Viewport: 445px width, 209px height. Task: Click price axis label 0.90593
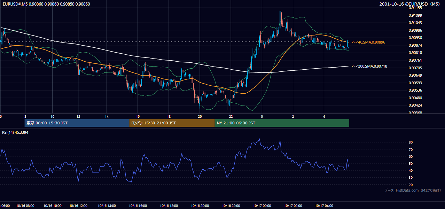[415, 83]
